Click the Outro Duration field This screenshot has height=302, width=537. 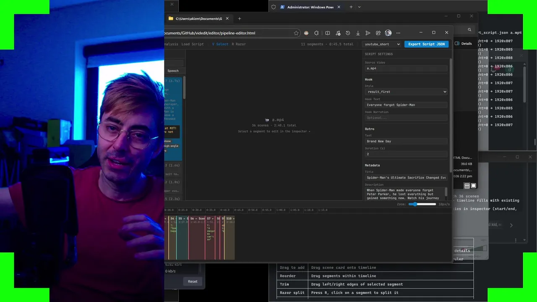(406, 154)
